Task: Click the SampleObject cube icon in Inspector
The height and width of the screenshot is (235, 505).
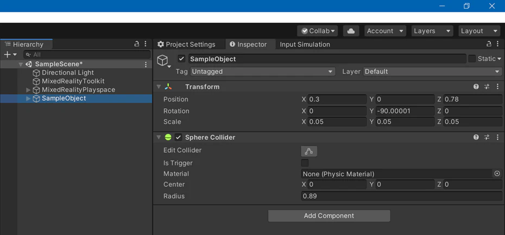Action: [163, 60]
